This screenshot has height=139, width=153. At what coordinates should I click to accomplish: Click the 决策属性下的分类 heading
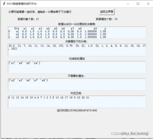[76, 41]
